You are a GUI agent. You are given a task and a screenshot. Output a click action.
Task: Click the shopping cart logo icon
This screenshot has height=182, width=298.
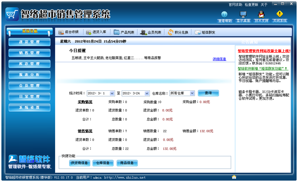pyautogui.click(x=12, y=14)
